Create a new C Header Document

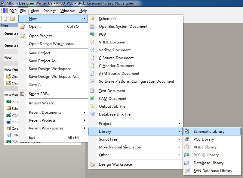(136, 65)
